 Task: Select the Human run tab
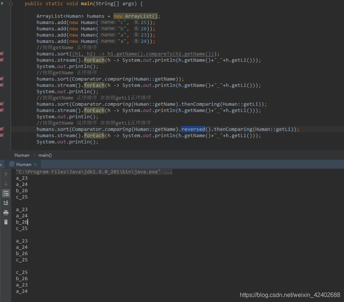click(23, 164)
